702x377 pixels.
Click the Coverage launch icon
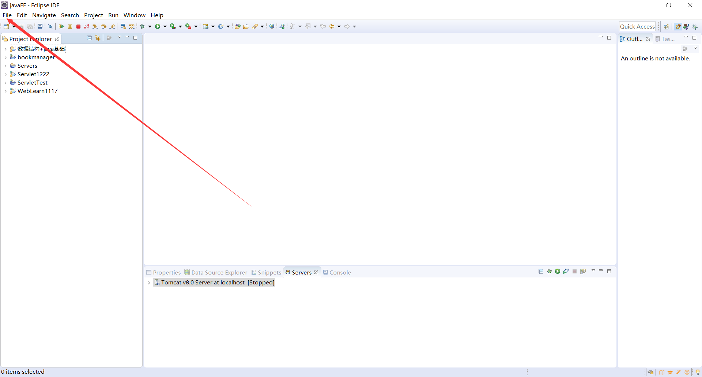(x=173, y=26)
